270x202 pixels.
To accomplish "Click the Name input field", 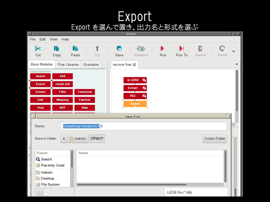I will pyautogui.click(x=144, y=126).
